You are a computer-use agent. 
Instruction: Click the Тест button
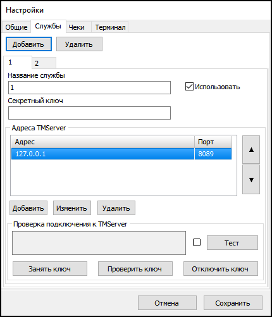232,243
